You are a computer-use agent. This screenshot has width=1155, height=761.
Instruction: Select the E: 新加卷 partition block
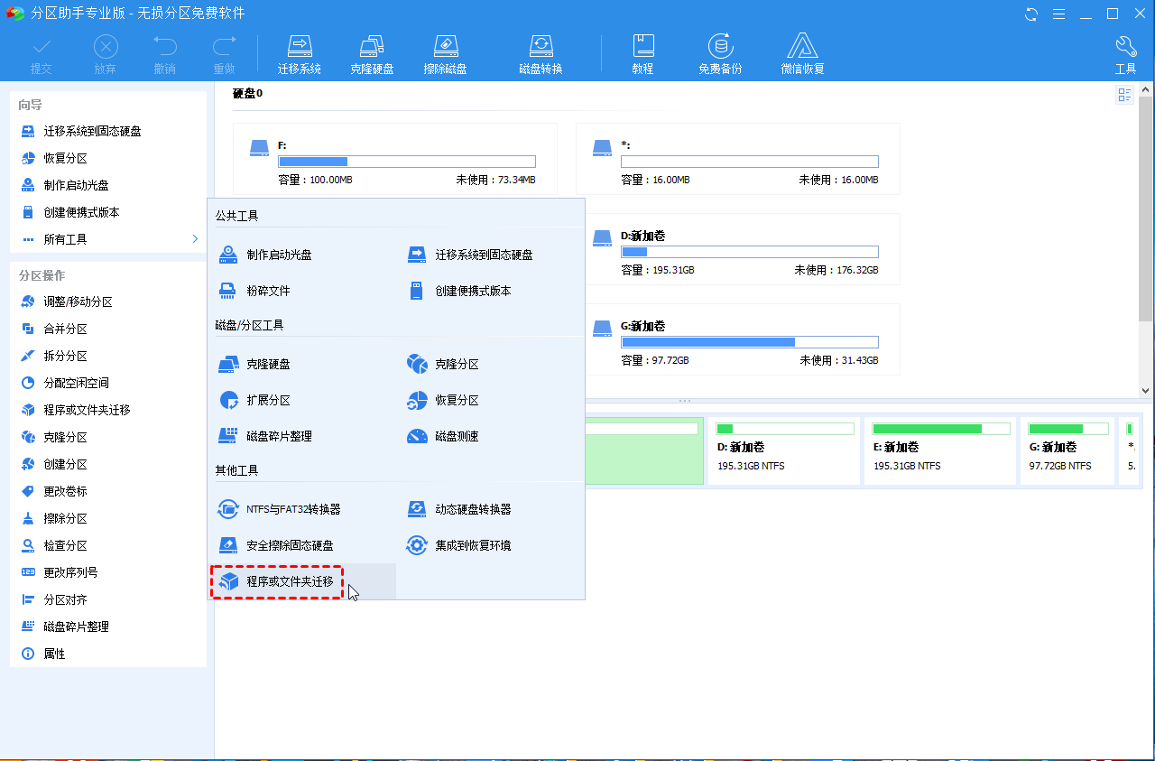pyautogui.click(x=939, y=450)
